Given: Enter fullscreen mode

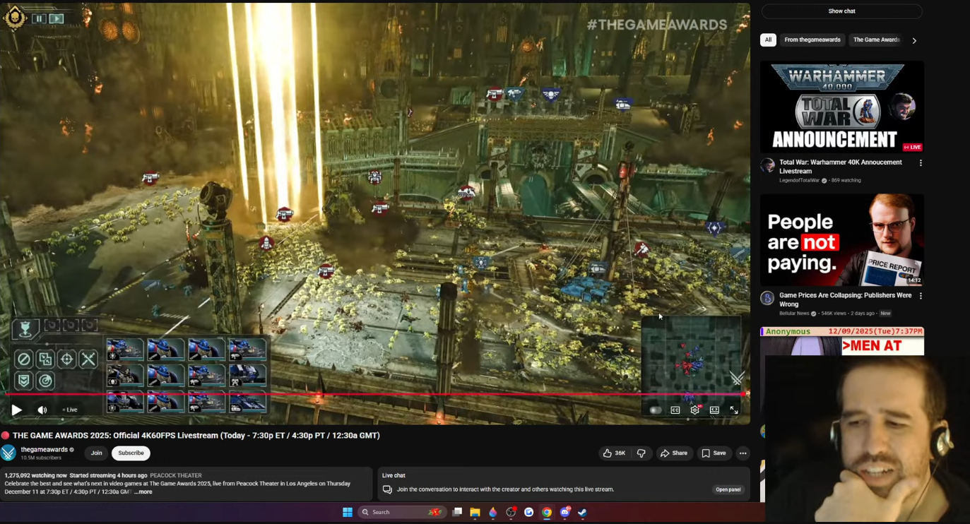Looking at the screenshot, I should pyautogui.click(x=734, y=410).
